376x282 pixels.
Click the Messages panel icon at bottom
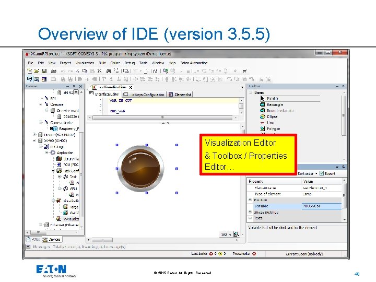pyautogui.click(x=28, y=246)
